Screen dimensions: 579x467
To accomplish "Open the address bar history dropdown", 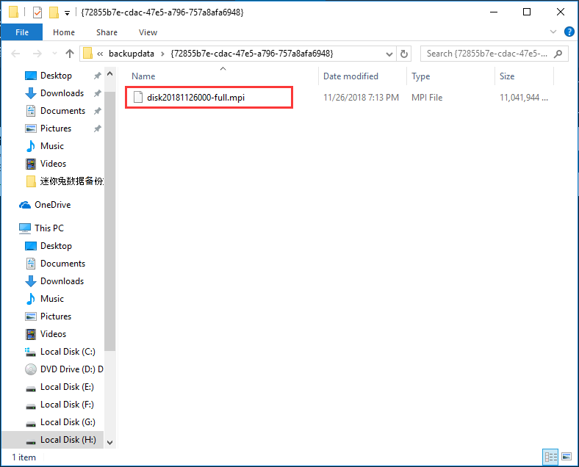I will point(389,54).
